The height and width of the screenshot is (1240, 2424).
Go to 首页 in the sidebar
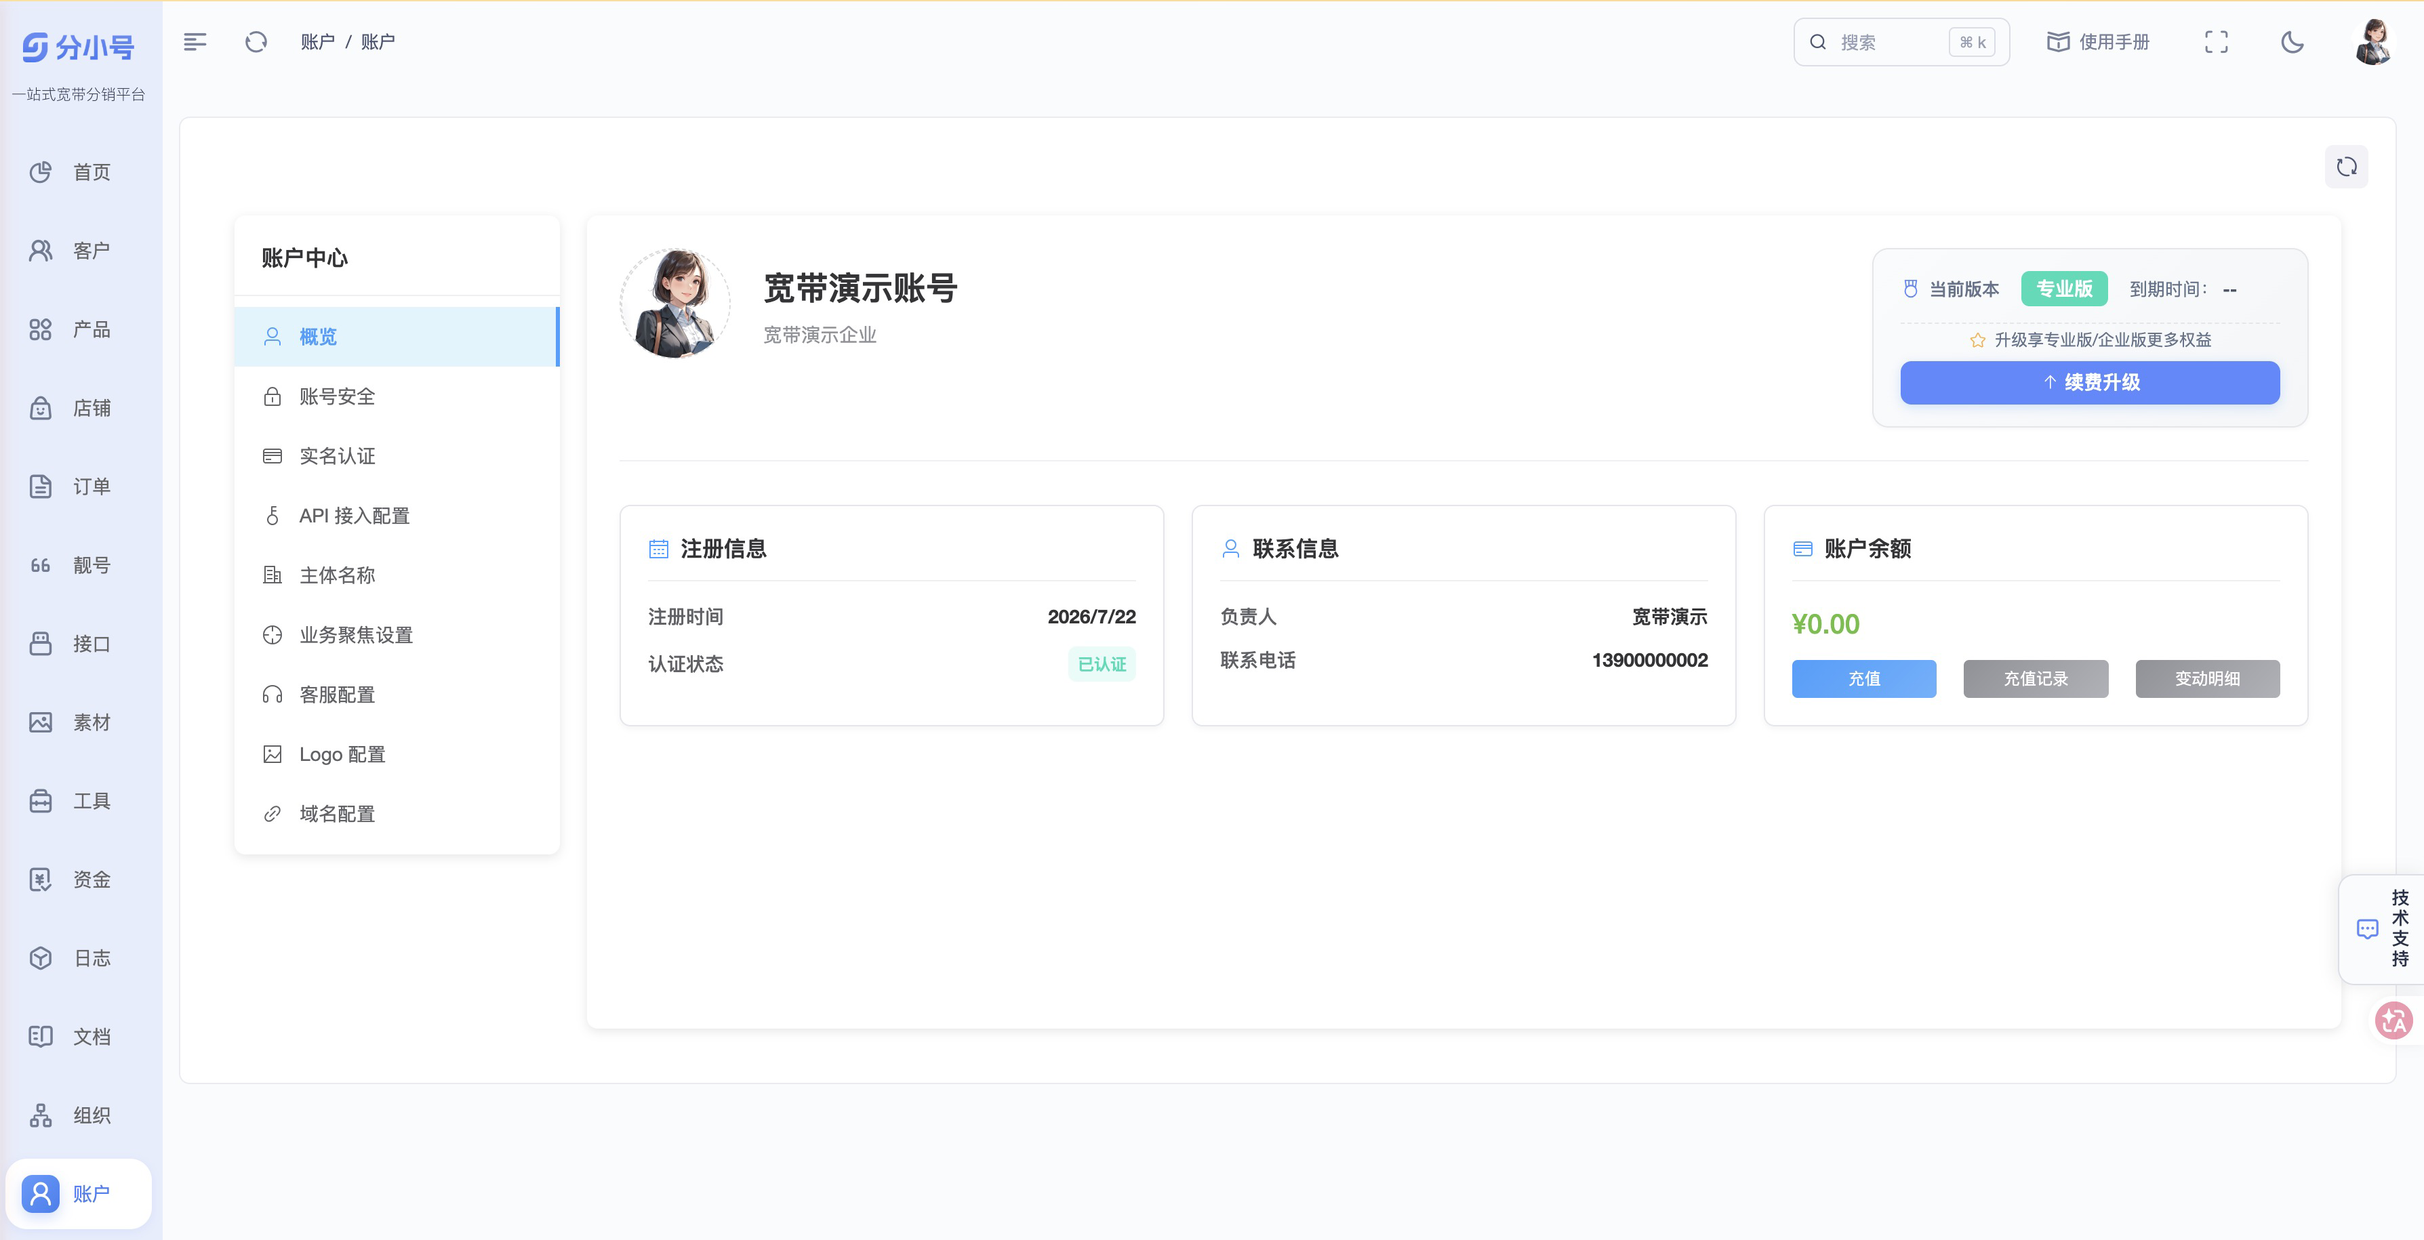[x=81, y=172]
